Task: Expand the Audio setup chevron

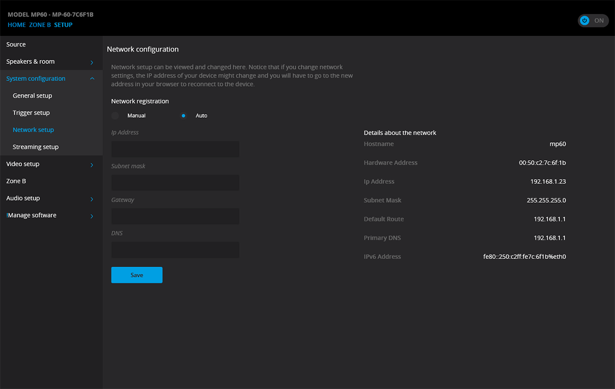Action: 92,199
